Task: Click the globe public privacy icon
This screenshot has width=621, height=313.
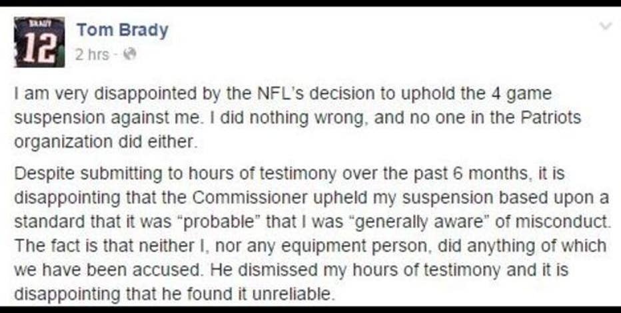Action: 129,55
